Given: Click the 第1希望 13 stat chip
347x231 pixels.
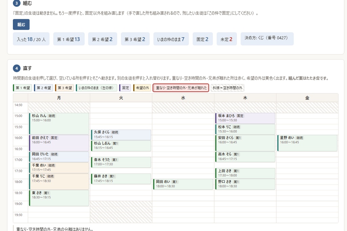Looking at the screenshot, I should [x=69, y=39].
